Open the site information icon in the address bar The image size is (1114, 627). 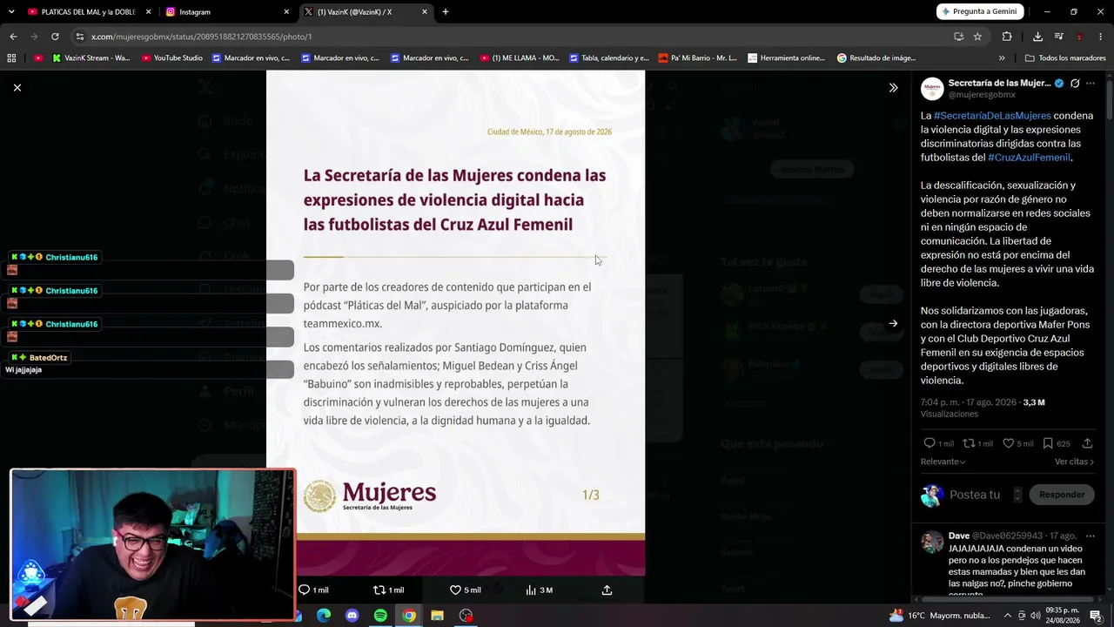tap(79, 37)
